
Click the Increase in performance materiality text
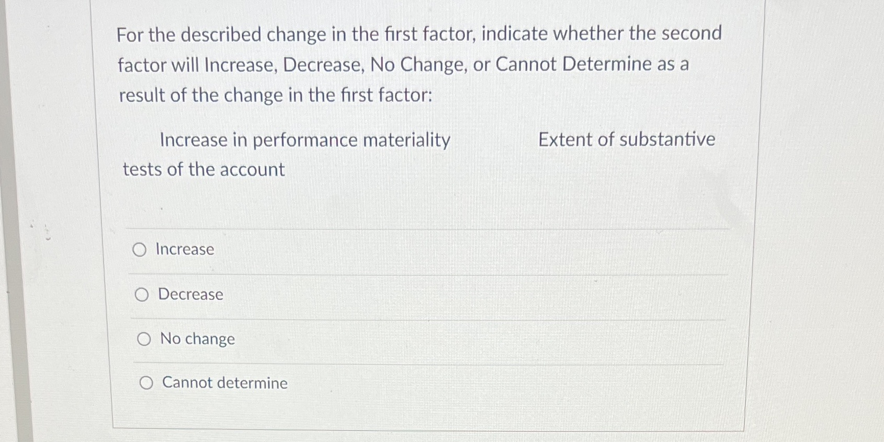(305, 139)
